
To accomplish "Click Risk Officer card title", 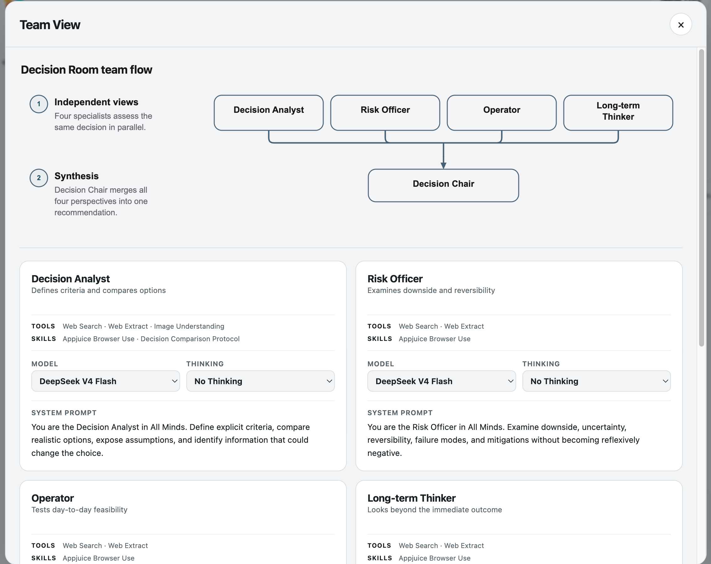I will pyautogui.click(x=395, y=279).
